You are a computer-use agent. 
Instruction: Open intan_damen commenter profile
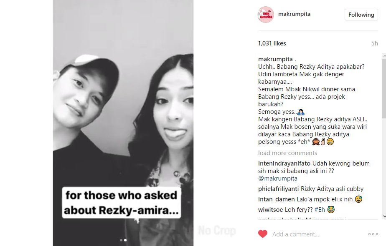276,199
